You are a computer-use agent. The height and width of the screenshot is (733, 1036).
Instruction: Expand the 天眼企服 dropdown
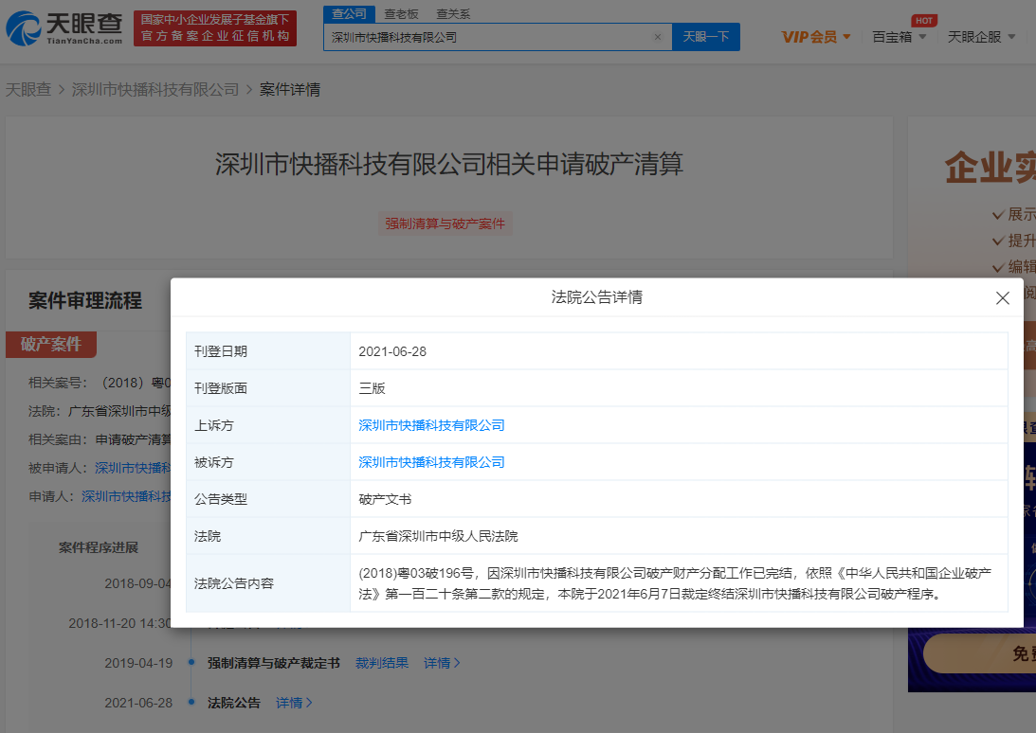click(x=981, y=37)
